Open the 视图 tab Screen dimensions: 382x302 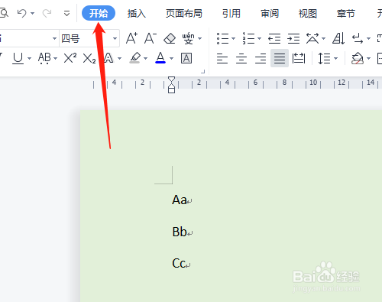(308, 14)
